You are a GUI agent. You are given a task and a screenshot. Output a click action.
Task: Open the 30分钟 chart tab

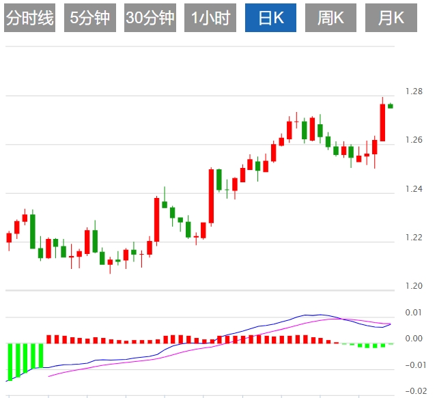150,18
